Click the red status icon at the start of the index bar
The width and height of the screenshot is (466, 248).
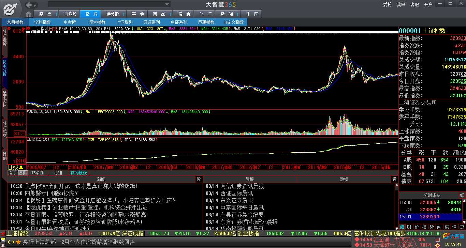(3, 234)
